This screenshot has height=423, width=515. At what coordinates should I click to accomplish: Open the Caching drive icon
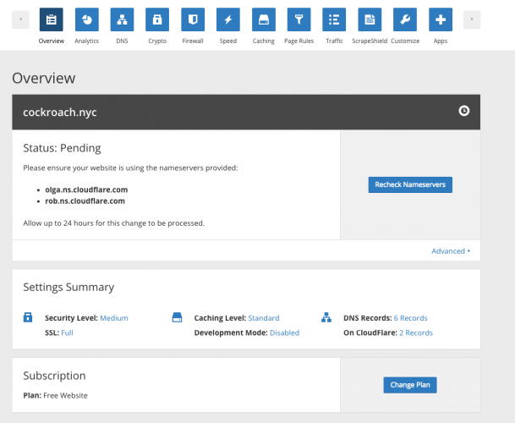(x=264, y=19)
